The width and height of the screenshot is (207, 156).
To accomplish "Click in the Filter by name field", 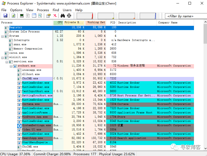I will click(186, 16).
